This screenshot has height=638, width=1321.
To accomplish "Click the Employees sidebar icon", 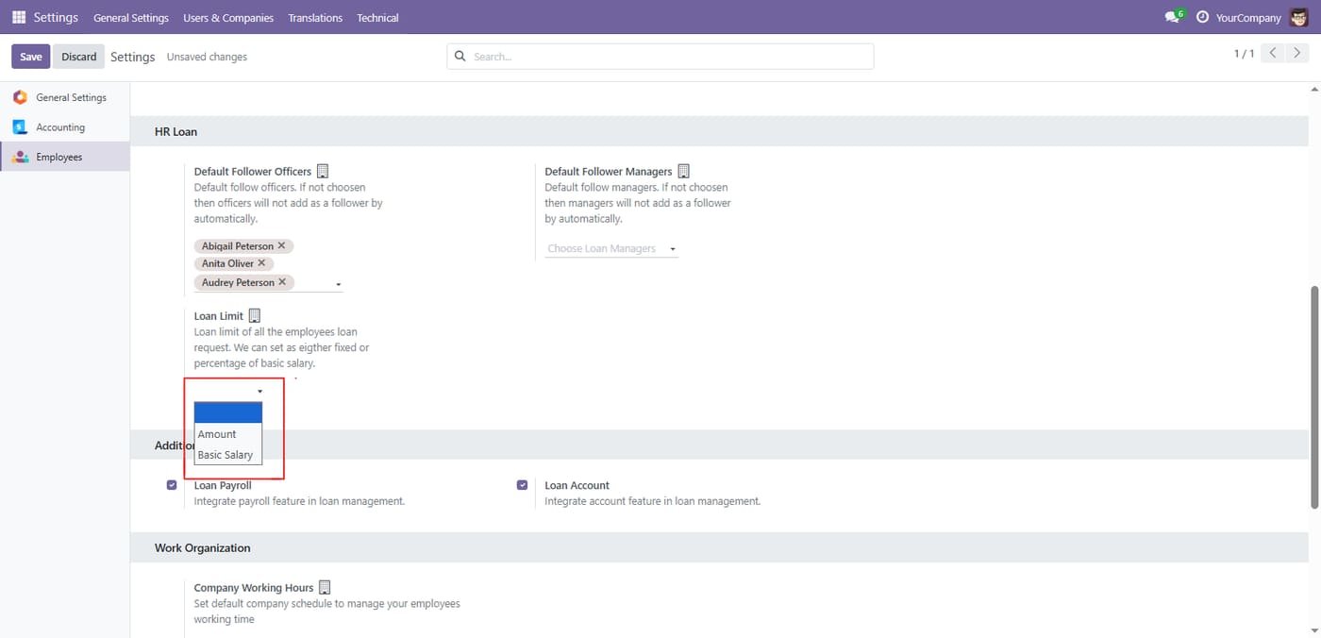I will (x=20, y=158).
